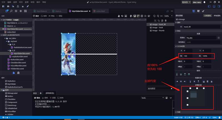
Task: Click the last quick constraint icon under 快捷约束
Action: coord(212,81)
